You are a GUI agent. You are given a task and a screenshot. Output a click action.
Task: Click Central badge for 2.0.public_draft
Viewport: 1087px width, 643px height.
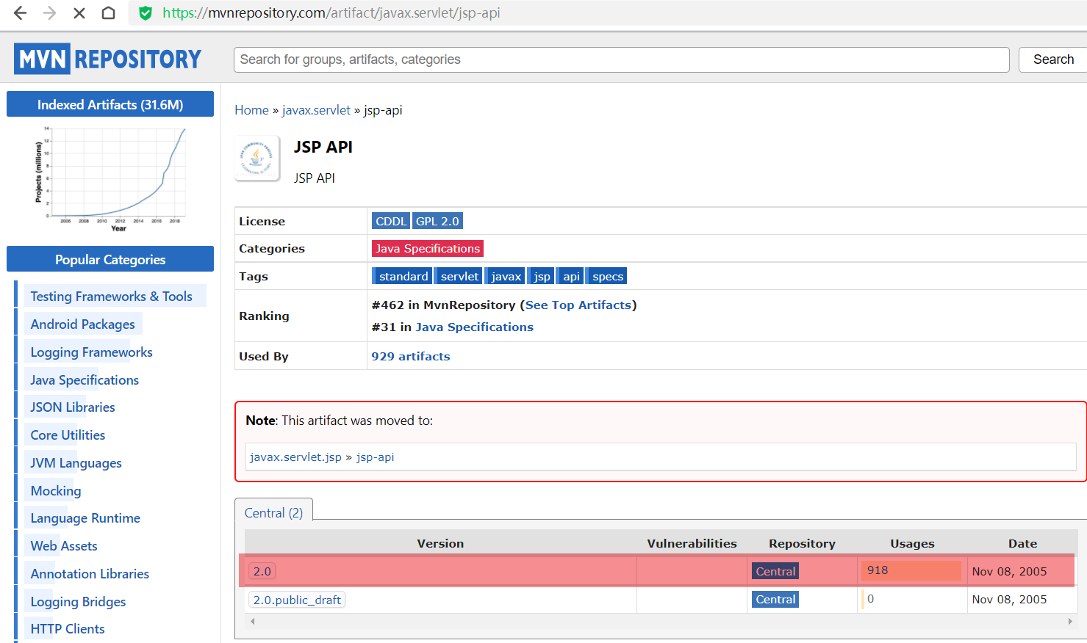pos(775,599)
